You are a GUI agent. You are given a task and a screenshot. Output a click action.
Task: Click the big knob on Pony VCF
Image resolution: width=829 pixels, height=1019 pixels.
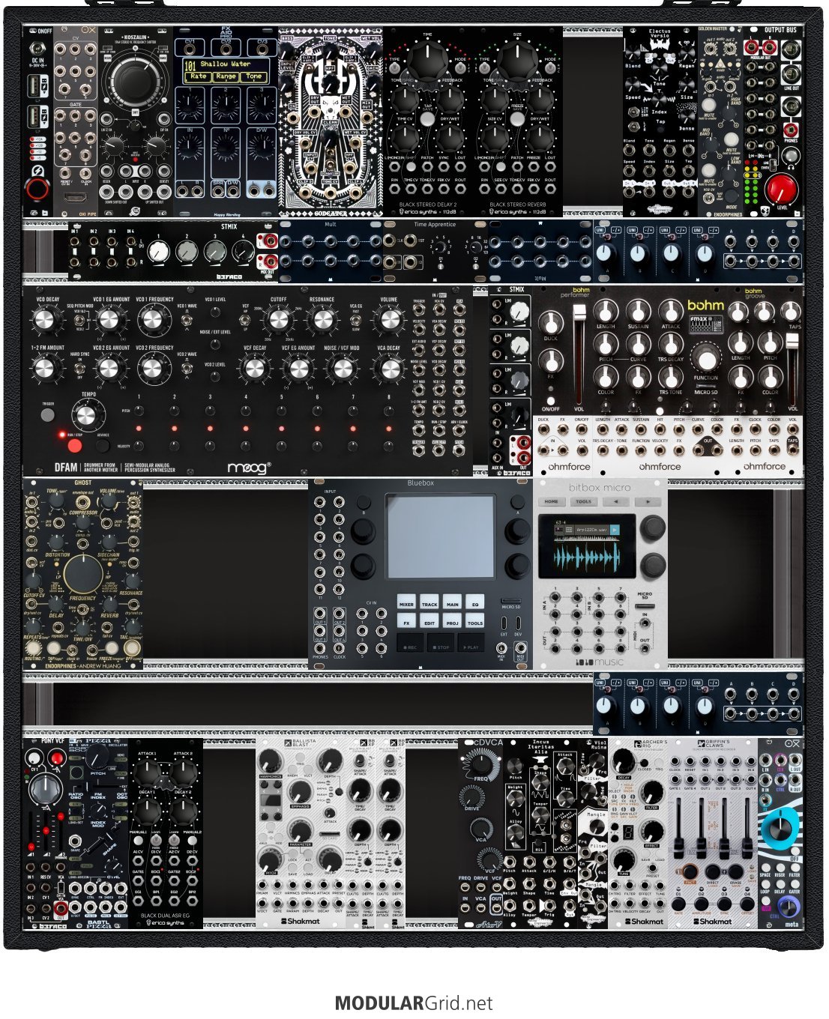(44, 790)
